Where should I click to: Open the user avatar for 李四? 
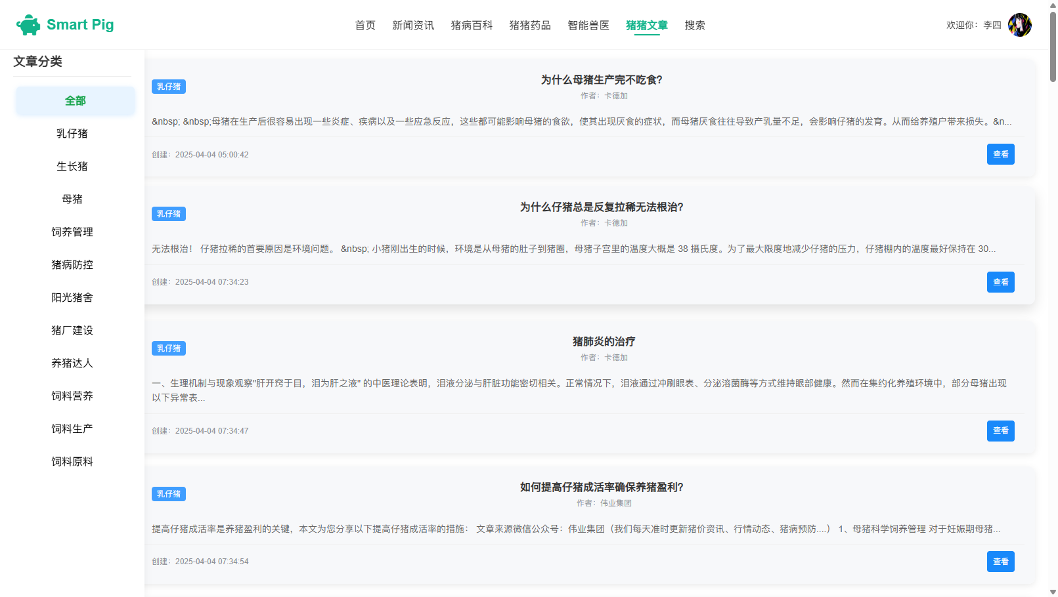[x=1019, y=25]
